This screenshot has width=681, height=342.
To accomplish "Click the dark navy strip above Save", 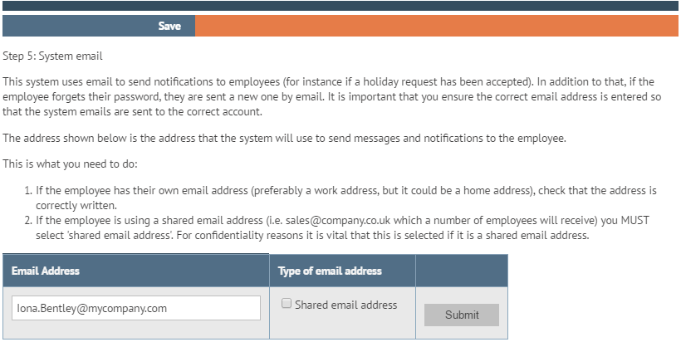I will point(340,6).
